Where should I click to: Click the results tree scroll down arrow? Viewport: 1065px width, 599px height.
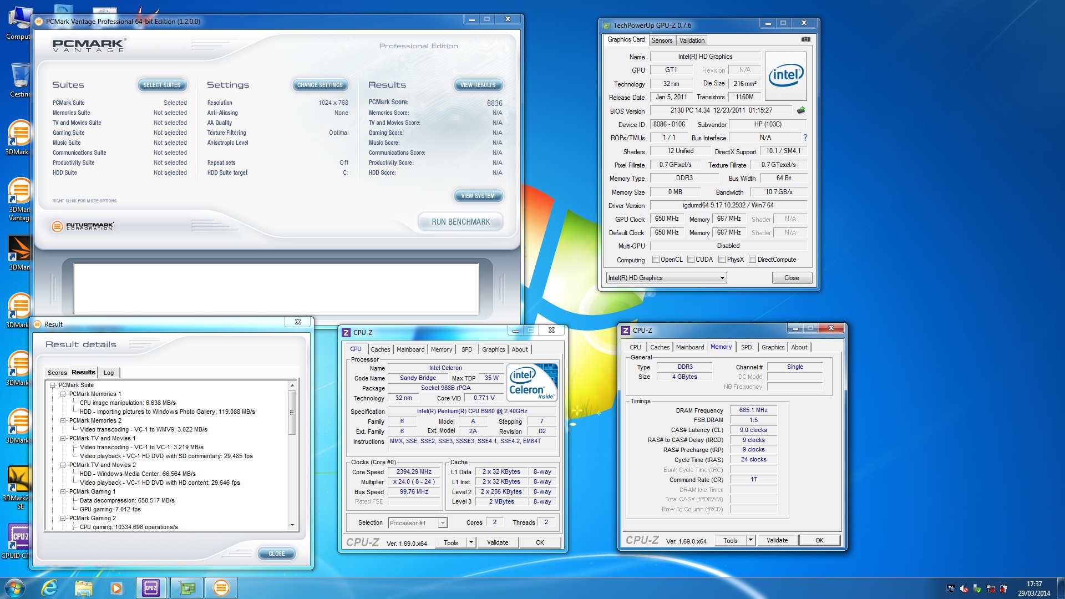point(292,525)
